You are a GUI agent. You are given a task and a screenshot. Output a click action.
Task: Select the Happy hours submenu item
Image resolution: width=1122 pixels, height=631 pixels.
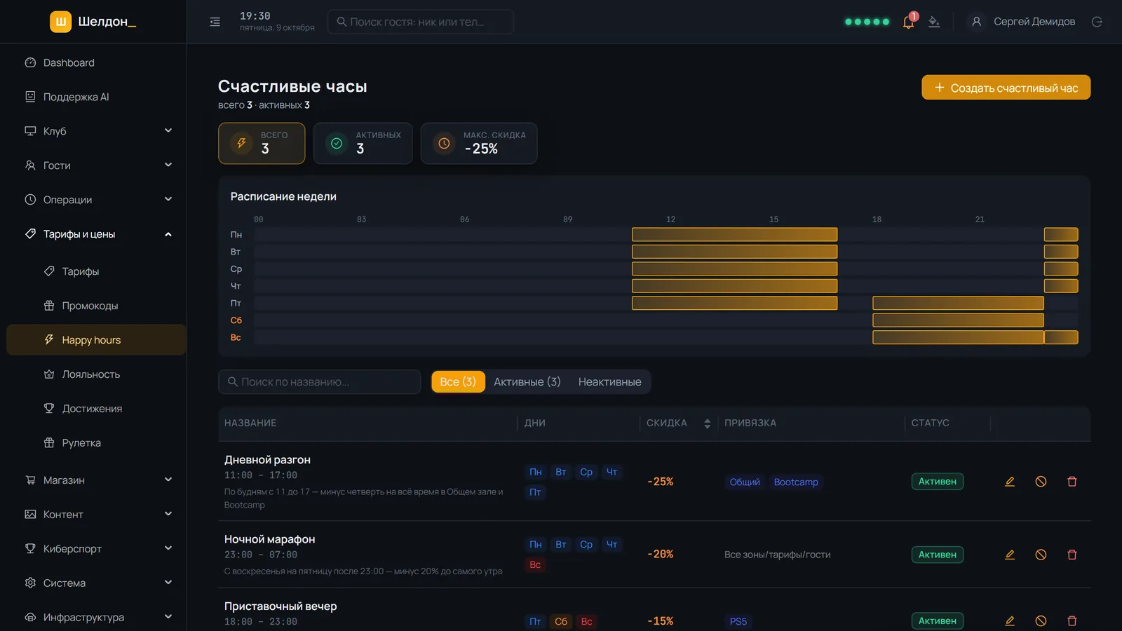coord(97,340)
